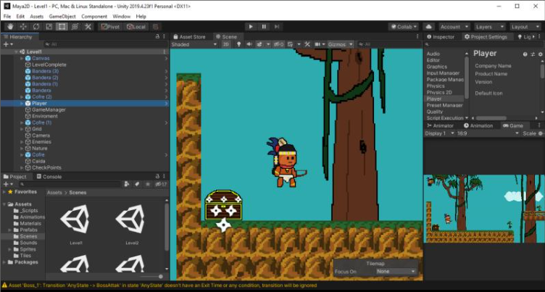Select the Scale tool
This screenshot has width=545, height=292.
pyautogui.click(x=48, y=27)
